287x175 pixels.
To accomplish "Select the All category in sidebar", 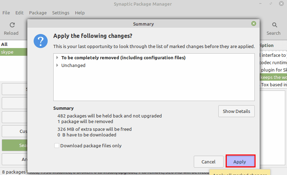I will pos(4,44).
